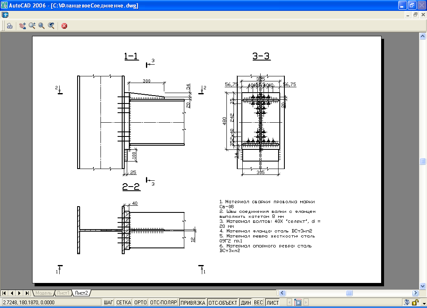The width and height of the screenshot is (427, 308).
Task: Enable ОРТО orthogonal mode
Action: point(141,303)
